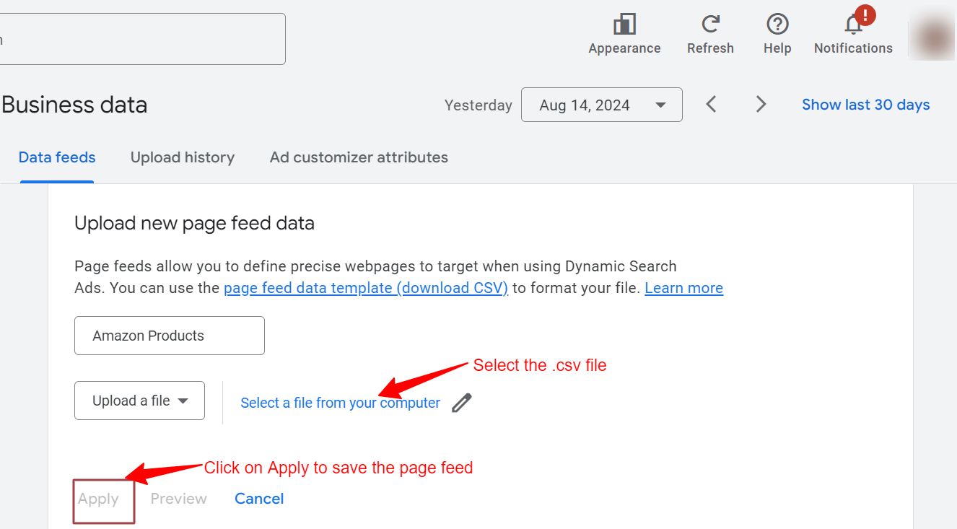Expand the Aug 14, 2024 date dropdown
Screen dimensions: 957x529
602,105
